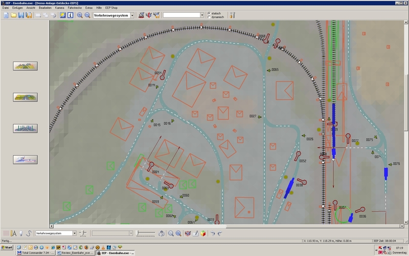Open the Kamera menu
The width and height of the screenshot is (409, 256).
coord(60,8)
